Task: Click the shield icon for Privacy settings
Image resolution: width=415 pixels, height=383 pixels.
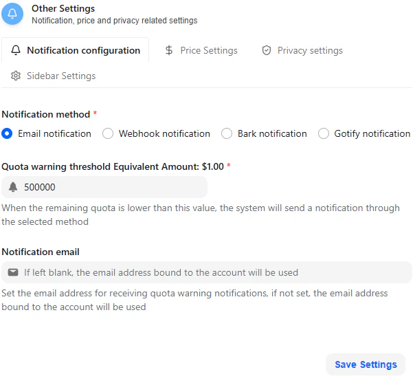Action: (x=267, y=50)
